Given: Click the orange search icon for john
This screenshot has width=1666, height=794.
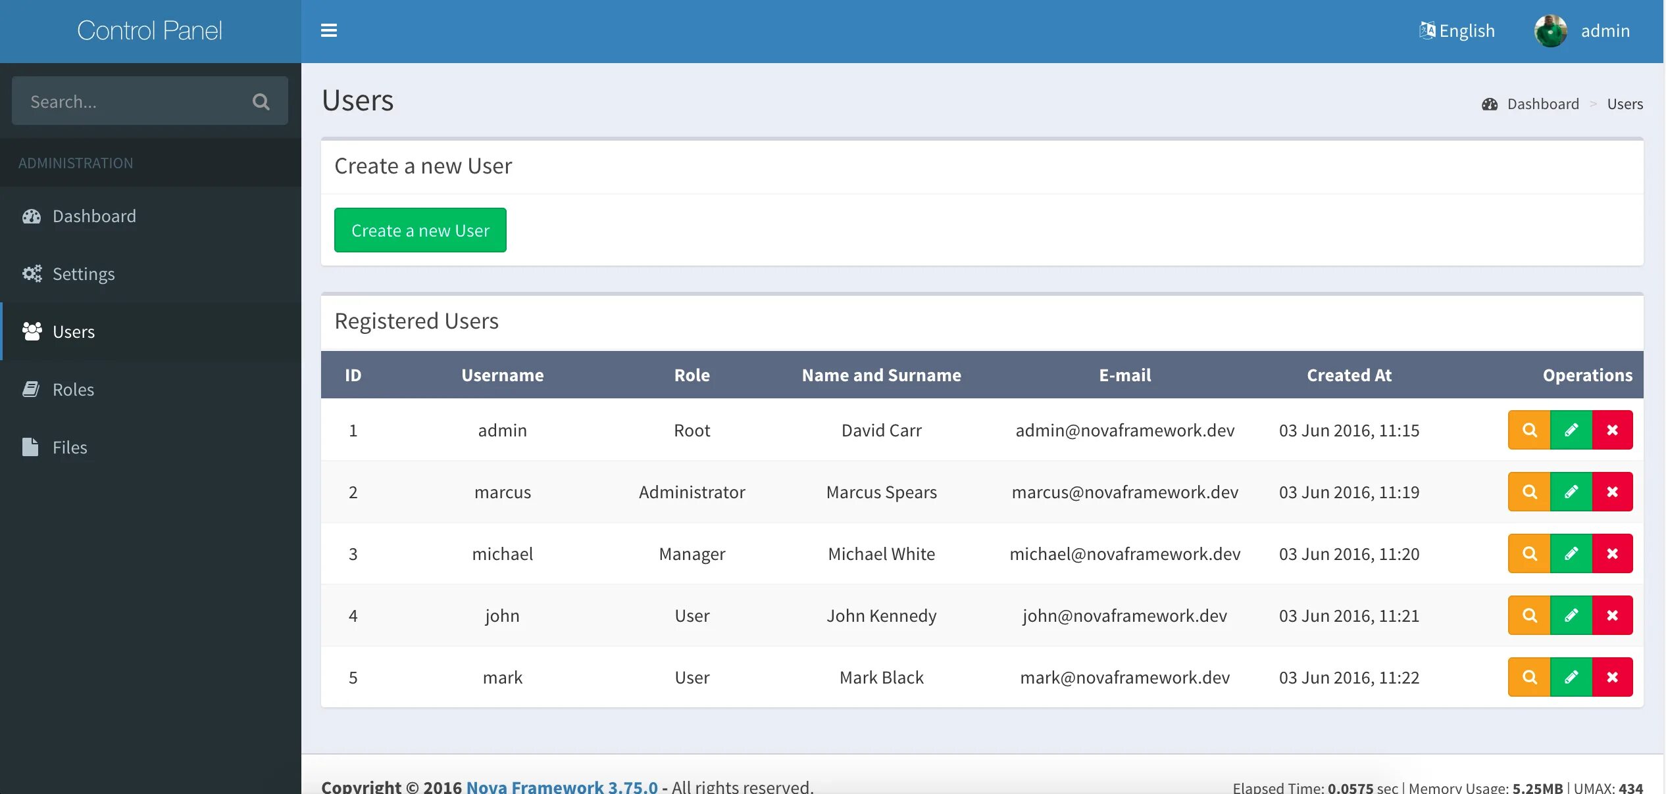Looking at the screenshot, I should point(1528,615).
